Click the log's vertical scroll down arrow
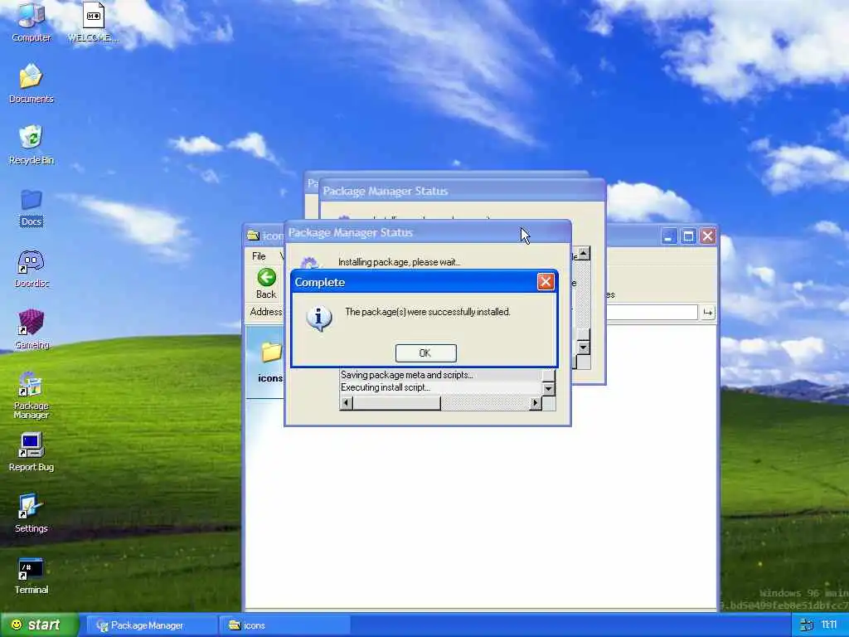 pos(549,389)
